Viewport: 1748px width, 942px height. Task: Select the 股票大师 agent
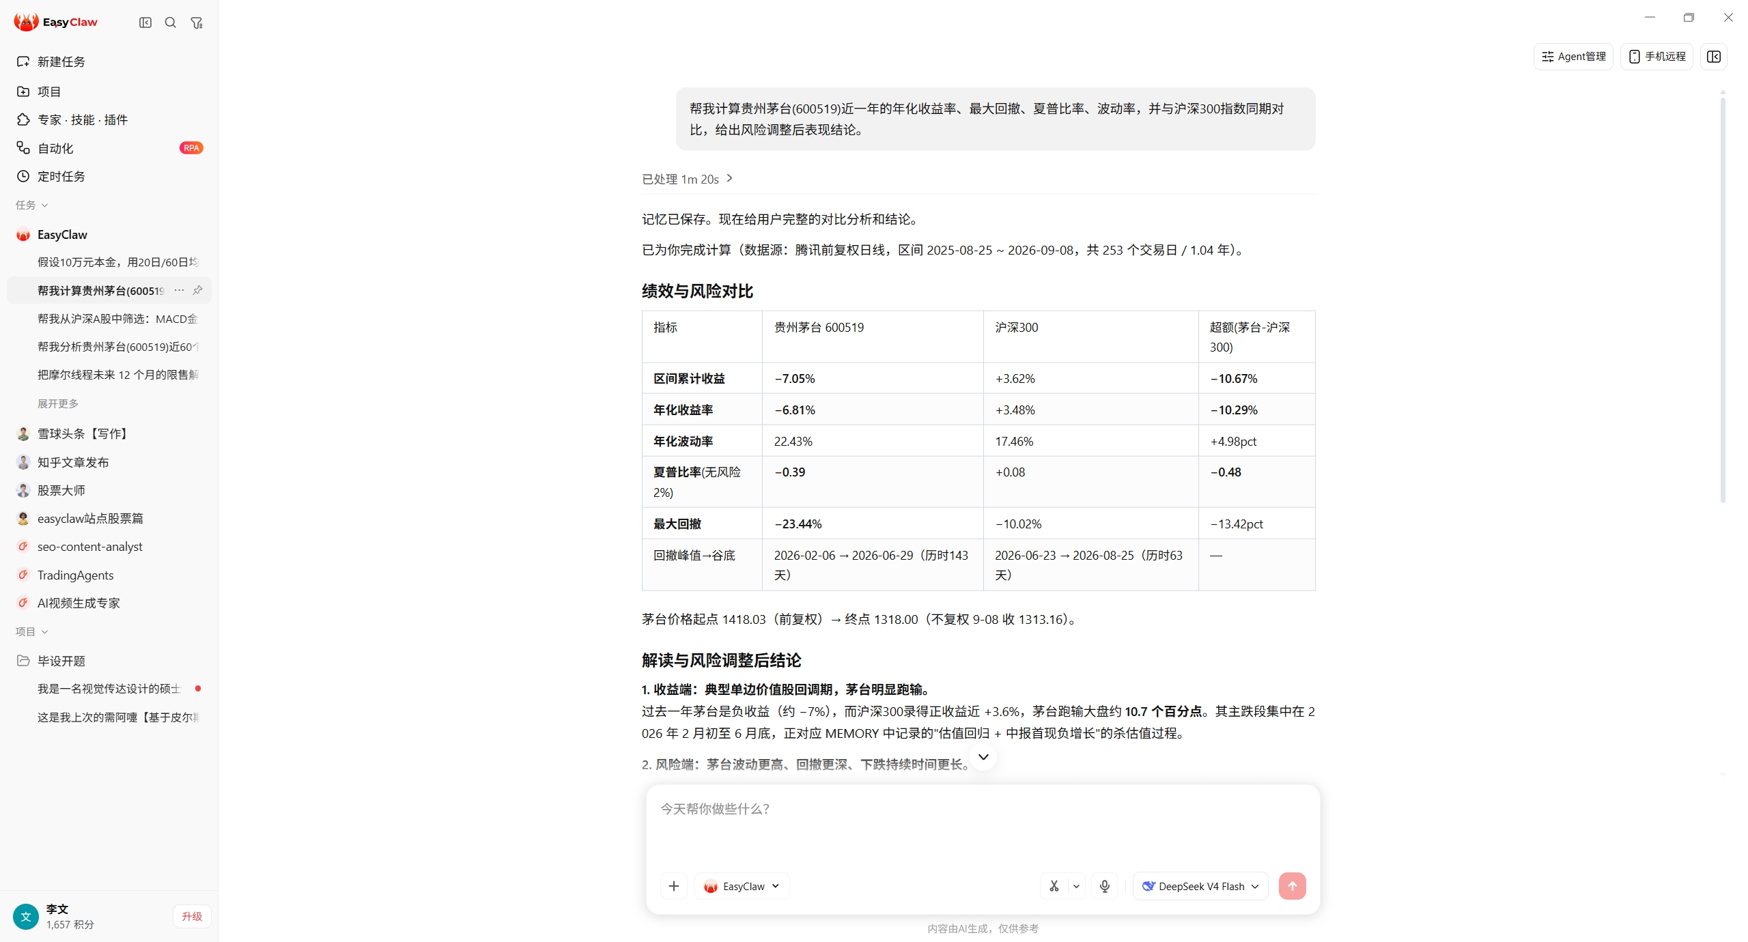(x=109, y=490)
